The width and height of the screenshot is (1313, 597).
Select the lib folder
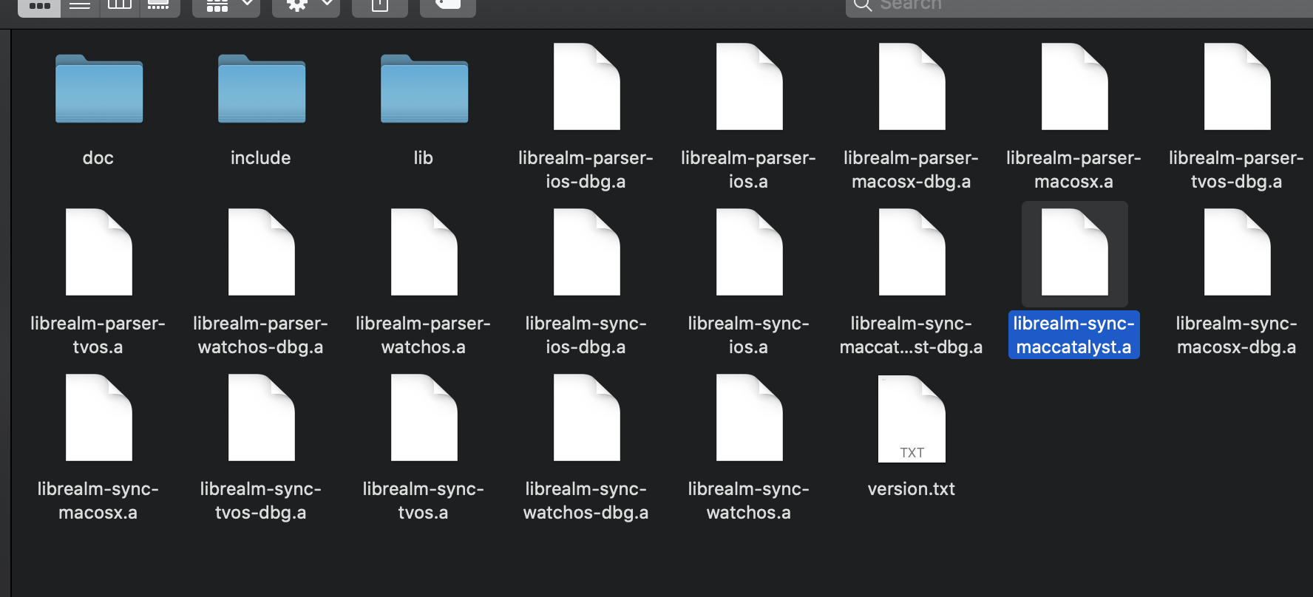(424, 89)
